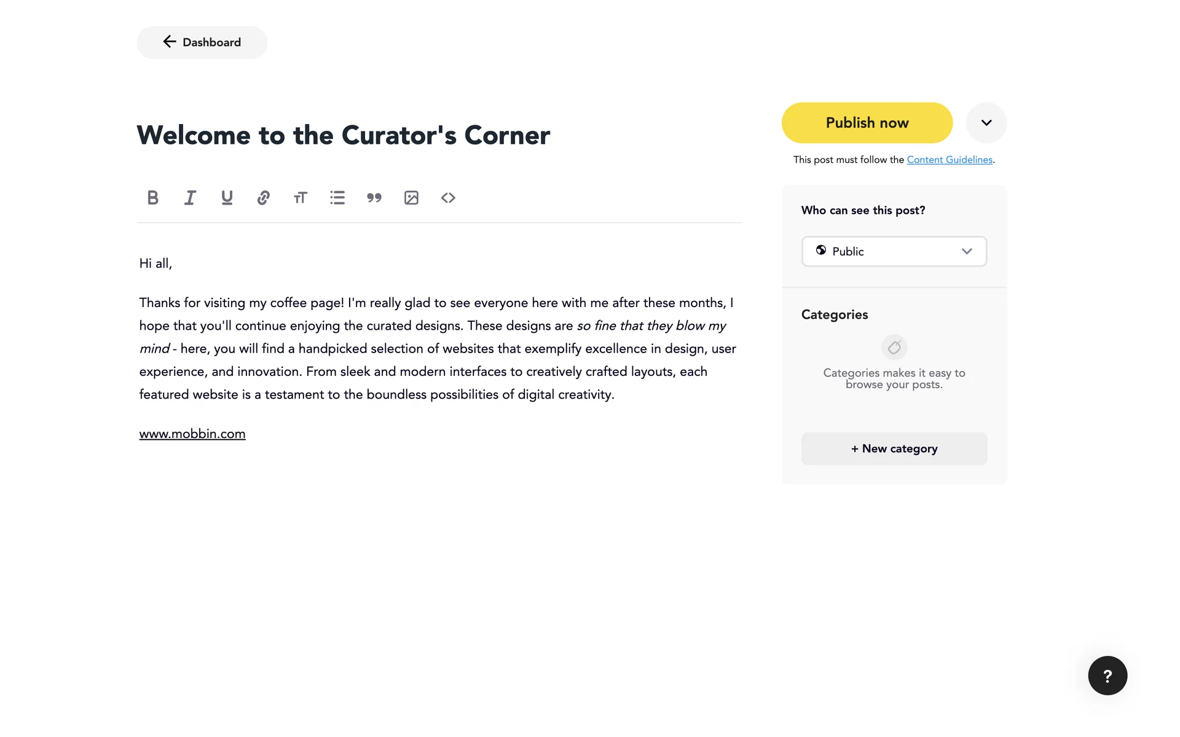Toggle bold formatting in the toolbar

pos(153,198)
